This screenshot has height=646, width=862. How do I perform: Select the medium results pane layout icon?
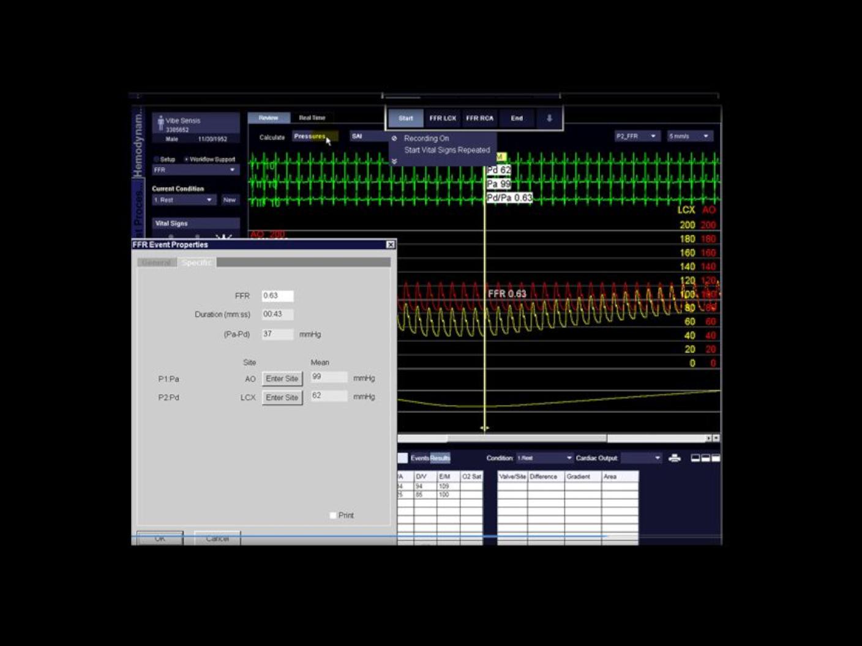pos(705,458)
